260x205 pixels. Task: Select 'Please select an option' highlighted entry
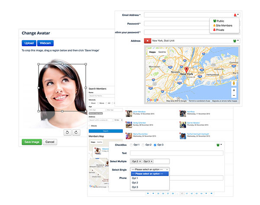coord(150,174)
